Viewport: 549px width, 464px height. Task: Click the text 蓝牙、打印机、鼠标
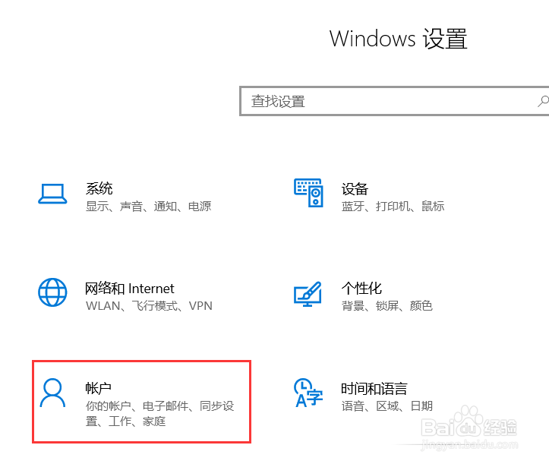coord(393,207)
